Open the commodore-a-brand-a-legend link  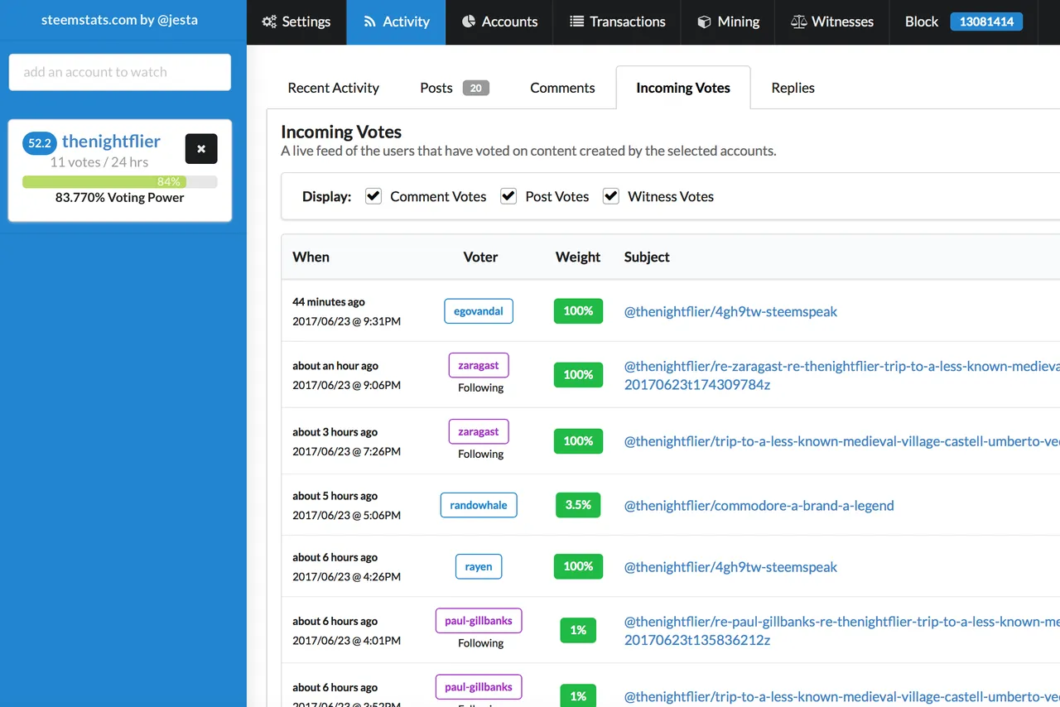(759, 505)
